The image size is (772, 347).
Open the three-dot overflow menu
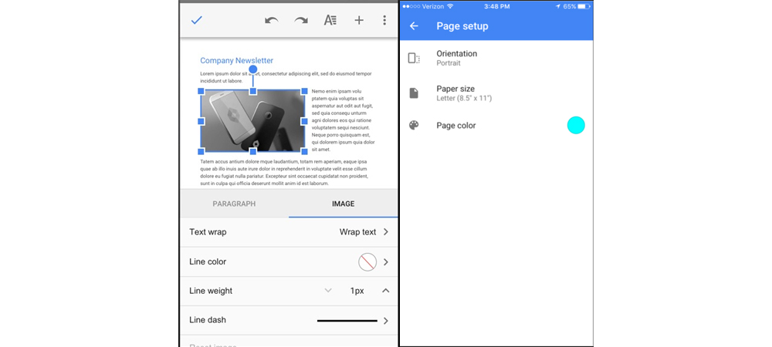coord(384,20)
